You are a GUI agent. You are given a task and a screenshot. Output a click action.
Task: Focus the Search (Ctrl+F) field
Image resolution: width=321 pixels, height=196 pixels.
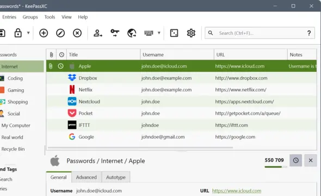click(260, 33)
